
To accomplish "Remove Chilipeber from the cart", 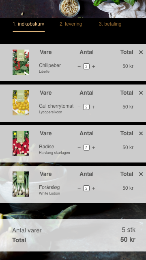I will (x=141, y=52).
